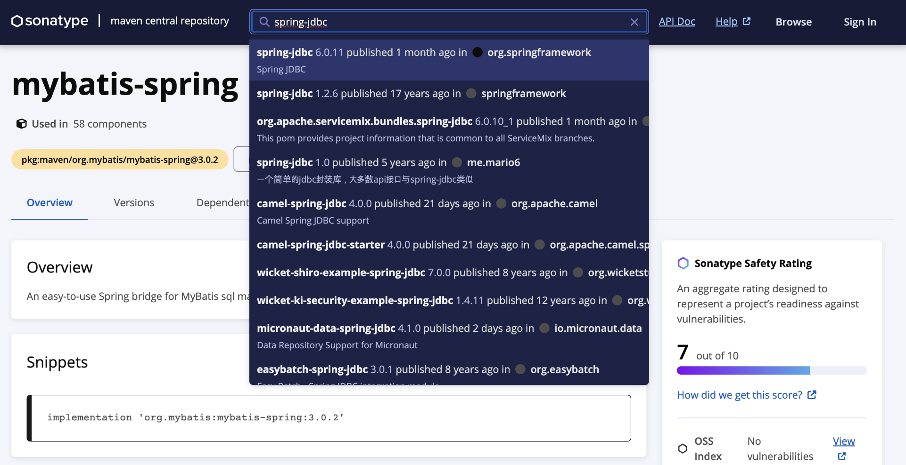This screenshot has height=465, width=906.
Task: Click the Sonatype Safety Rating hexagon icon
Action: [683, 263]
